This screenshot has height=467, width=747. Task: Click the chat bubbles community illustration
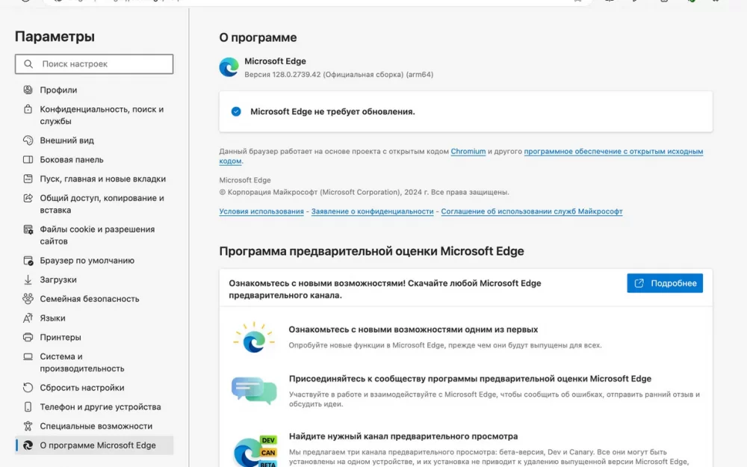[x=254, y=390]
